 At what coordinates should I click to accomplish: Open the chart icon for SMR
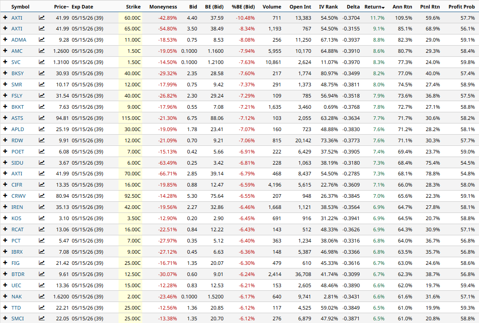[42, 85]
